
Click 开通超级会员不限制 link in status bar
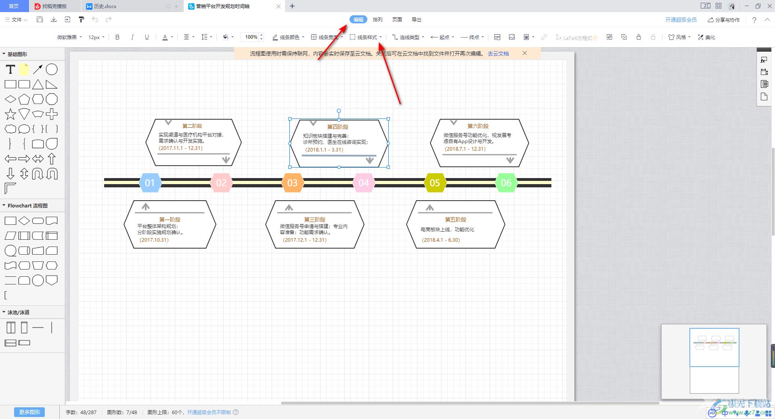coord(209,412)
